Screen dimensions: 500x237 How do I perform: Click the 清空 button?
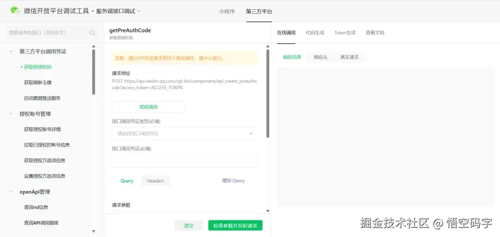tap(189, 225)
